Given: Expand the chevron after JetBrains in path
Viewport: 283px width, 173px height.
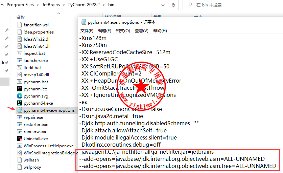Looking at the screenshot, I should point(64,5).
